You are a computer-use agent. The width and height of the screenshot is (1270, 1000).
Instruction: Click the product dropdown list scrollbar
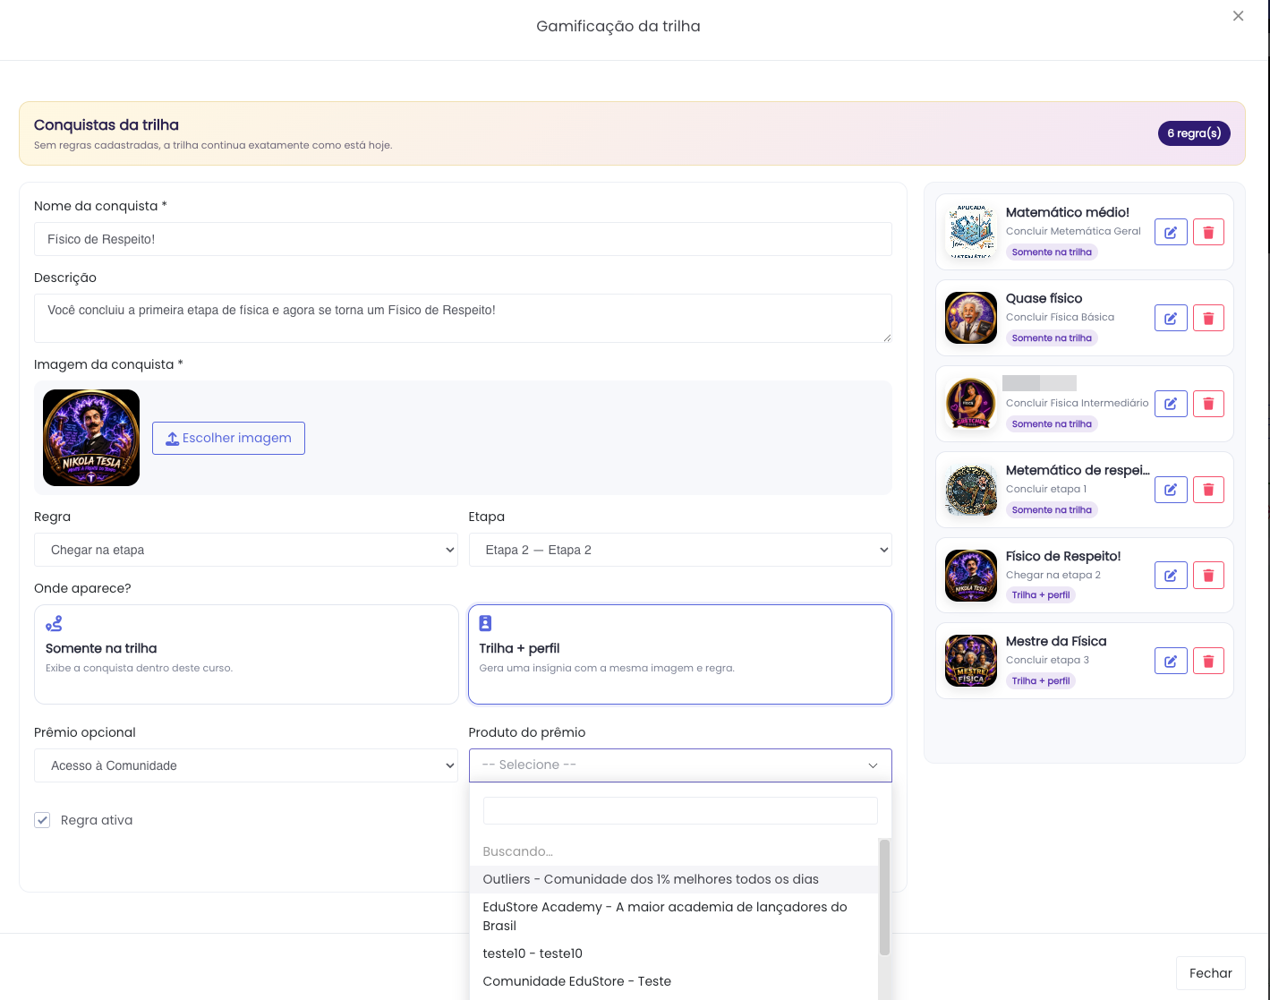click(x=884, y=897)
